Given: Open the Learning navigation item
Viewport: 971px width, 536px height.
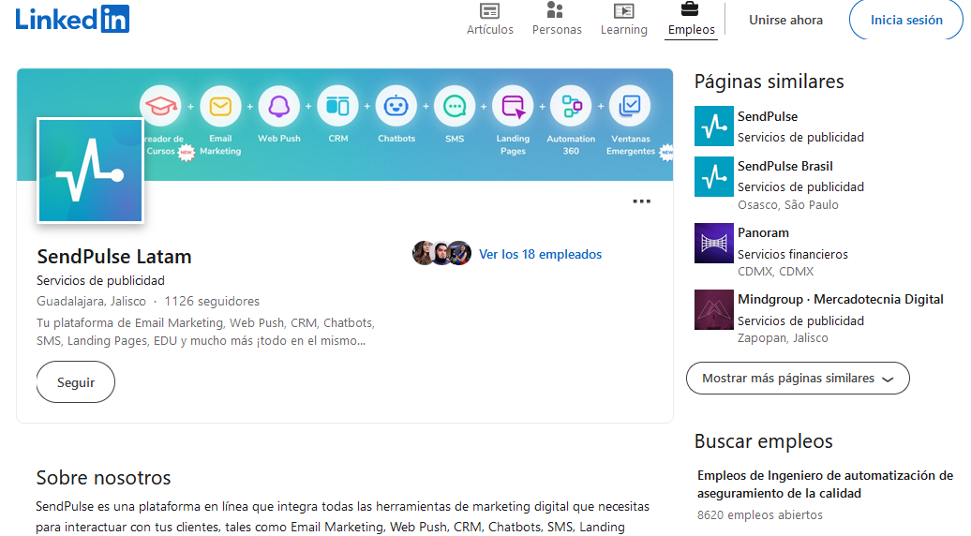Looking at the screenshot, I should pyautogui.click(x=623, y=20).
